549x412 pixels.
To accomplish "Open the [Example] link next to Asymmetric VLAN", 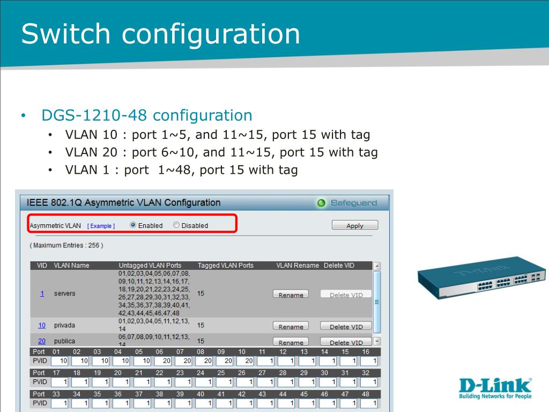I will [x=101, y=226].
